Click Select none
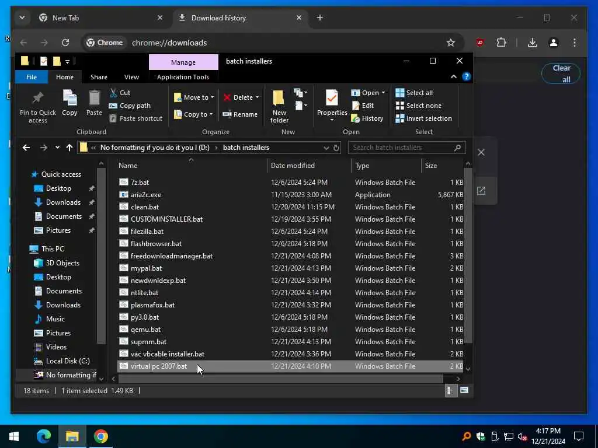This screenshot has height=448, width=598. click(x=418, y=106)
